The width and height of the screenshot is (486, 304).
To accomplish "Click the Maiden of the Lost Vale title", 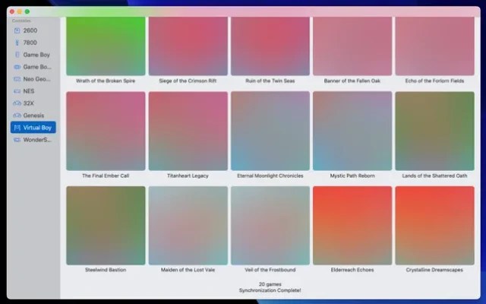I will tap(188, 270).
